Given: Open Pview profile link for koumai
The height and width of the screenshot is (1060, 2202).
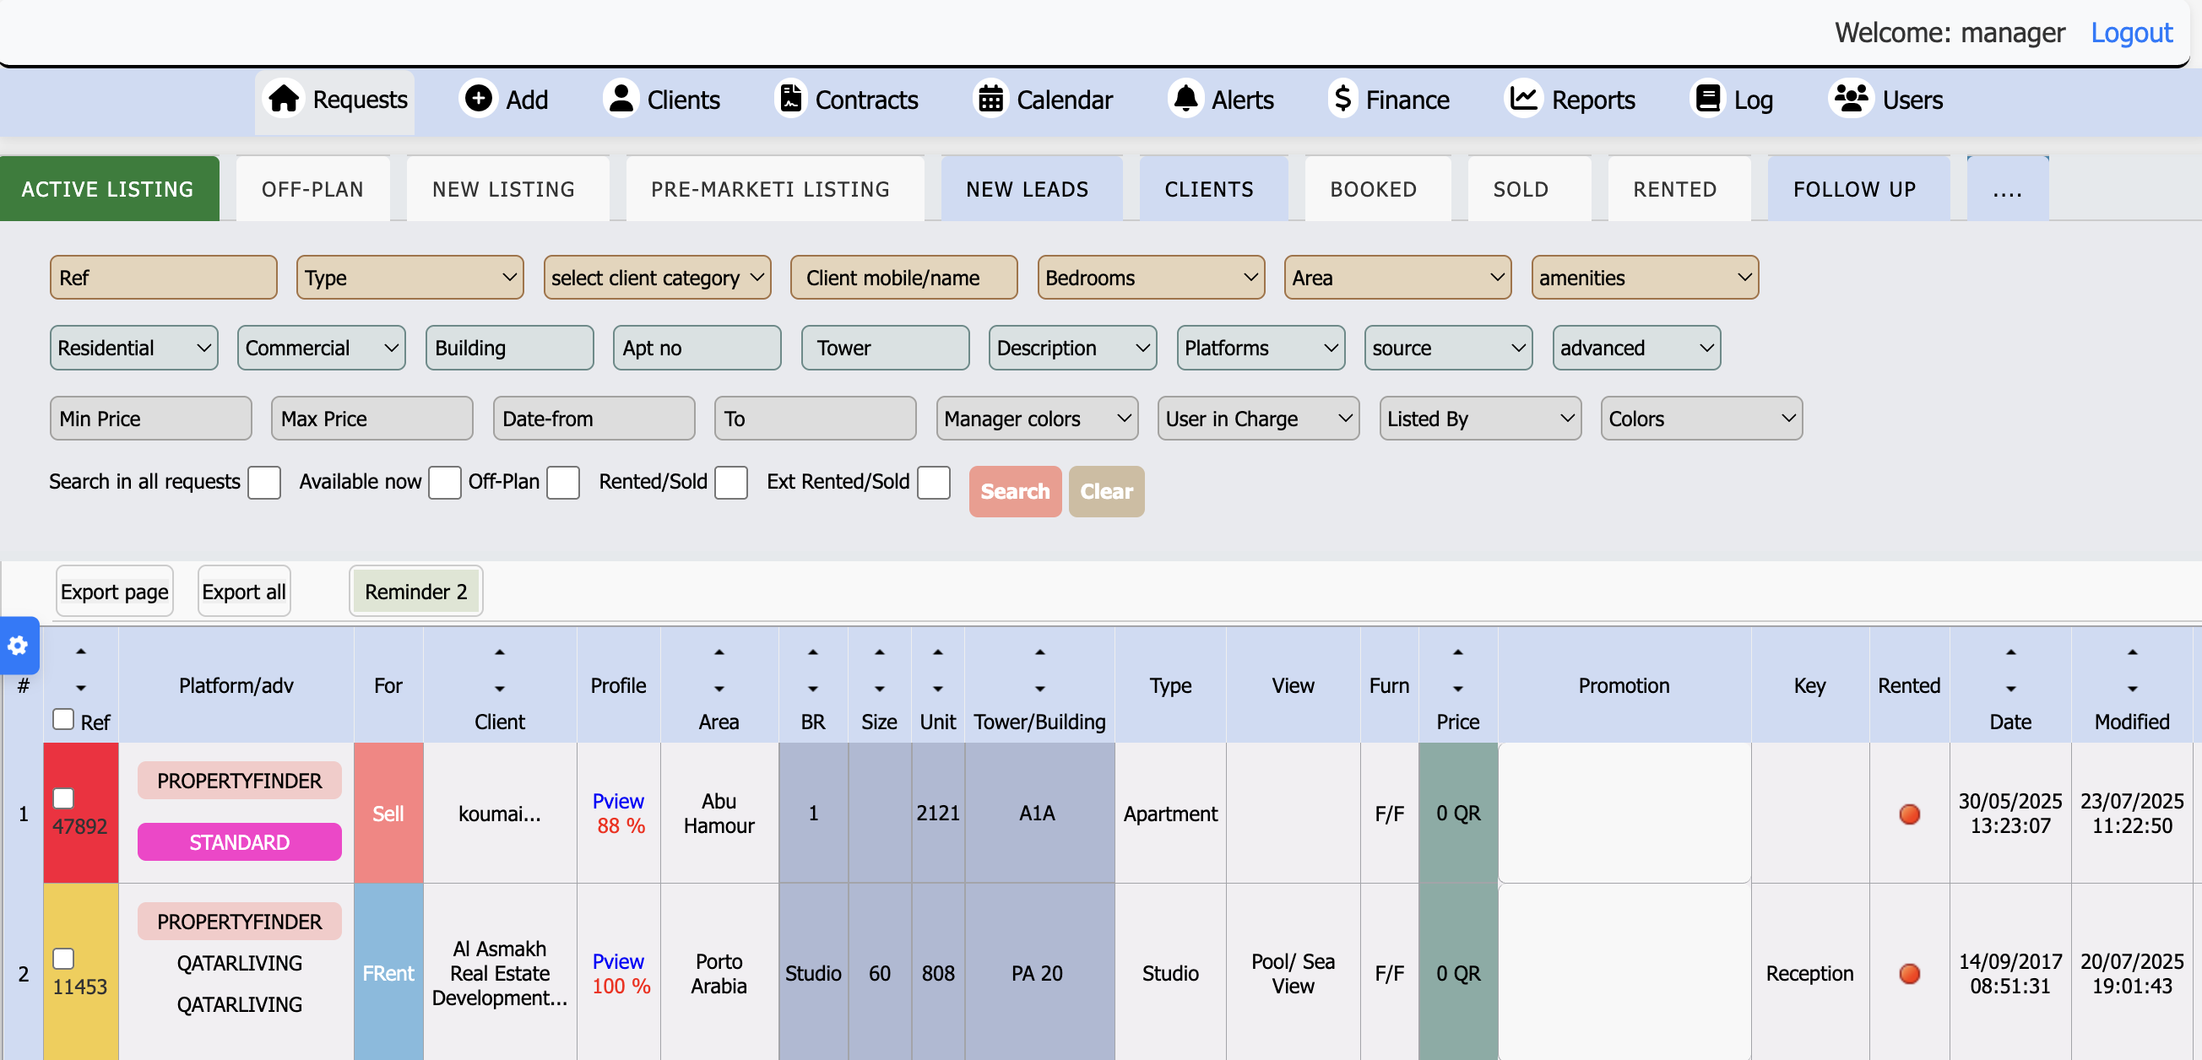Looking at the screenshot, I should [x=618, y=801].
